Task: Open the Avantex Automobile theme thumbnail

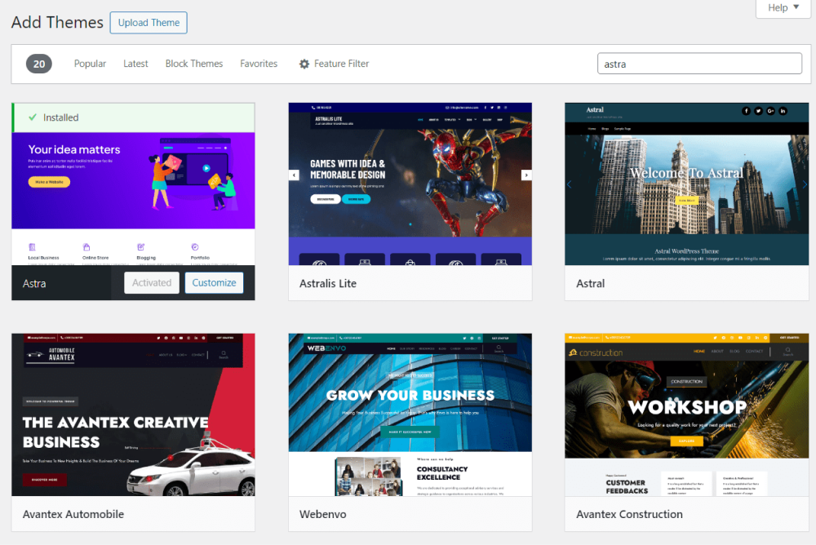Action: [x=133, y=414]
